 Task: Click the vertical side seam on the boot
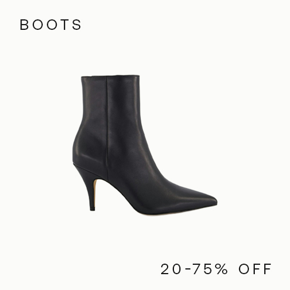coord(107,127)
